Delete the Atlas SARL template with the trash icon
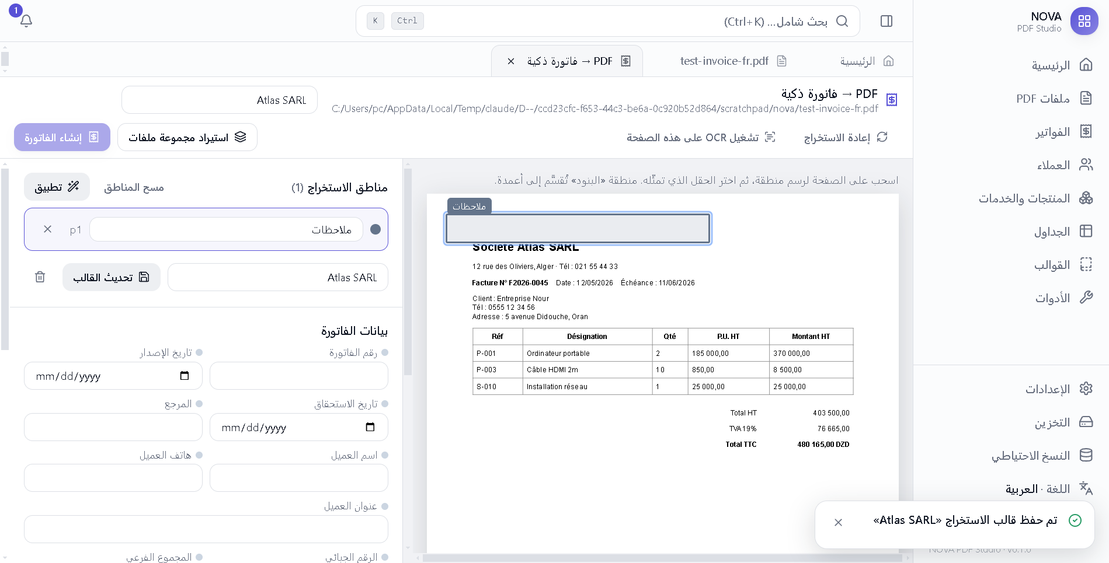The image size is (1109, 563). tap(40, 277)
